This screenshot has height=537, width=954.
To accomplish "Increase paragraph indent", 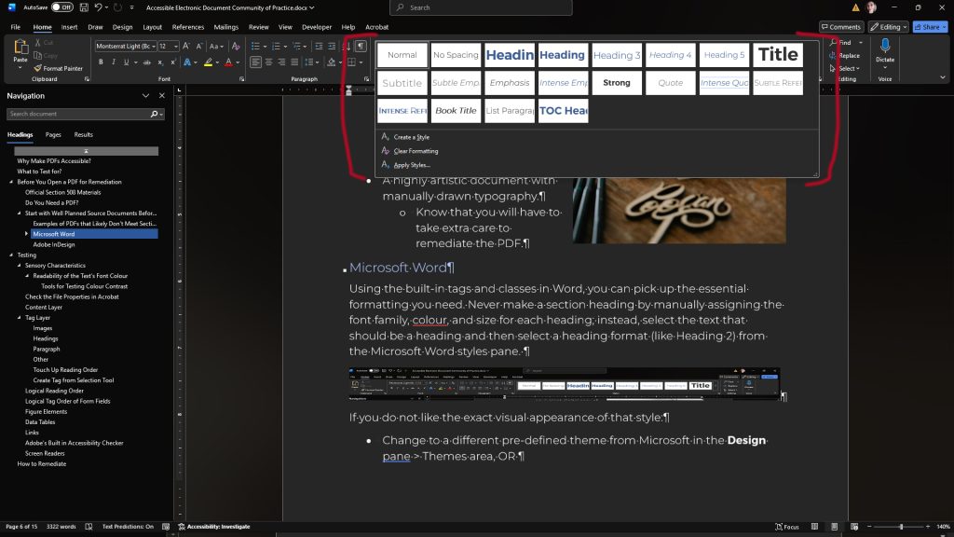I will pyautogui.click(x=332, y=47).
